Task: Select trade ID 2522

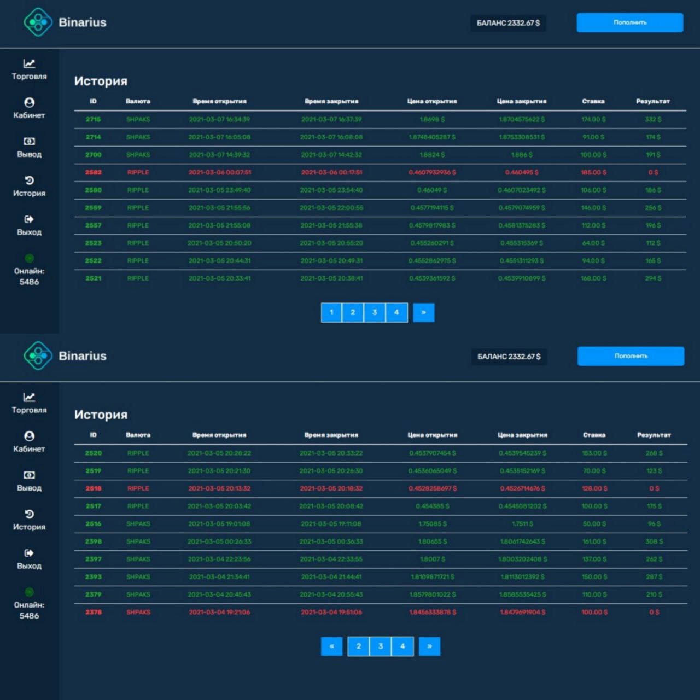Action: click(x=93, y=261)
